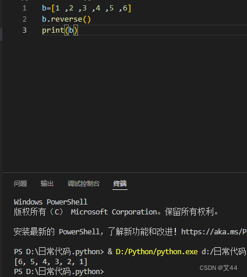This screenshot has height=277, width=247.
Task: Switch to the 输出 tab
Action: tap(47, 183)
